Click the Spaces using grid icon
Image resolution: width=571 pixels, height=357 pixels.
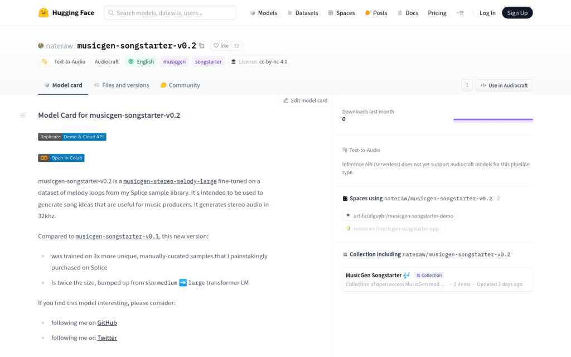[x=345, y=199]
